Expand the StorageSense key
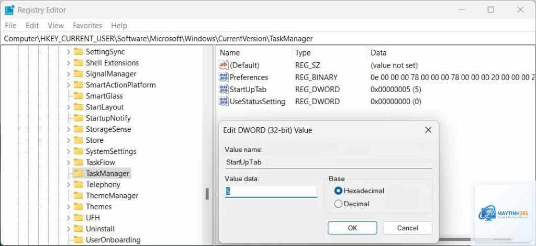The height and width of the screenshot is (246, 536). pos(69,129)
